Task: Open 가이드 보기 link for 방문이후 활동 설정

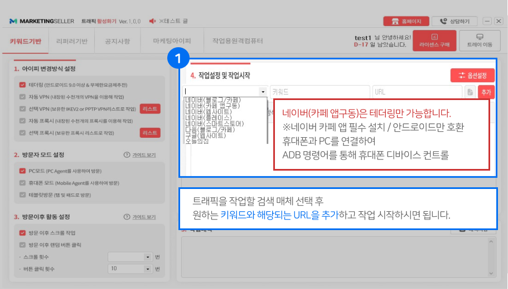Action: [x=144, y=217]
